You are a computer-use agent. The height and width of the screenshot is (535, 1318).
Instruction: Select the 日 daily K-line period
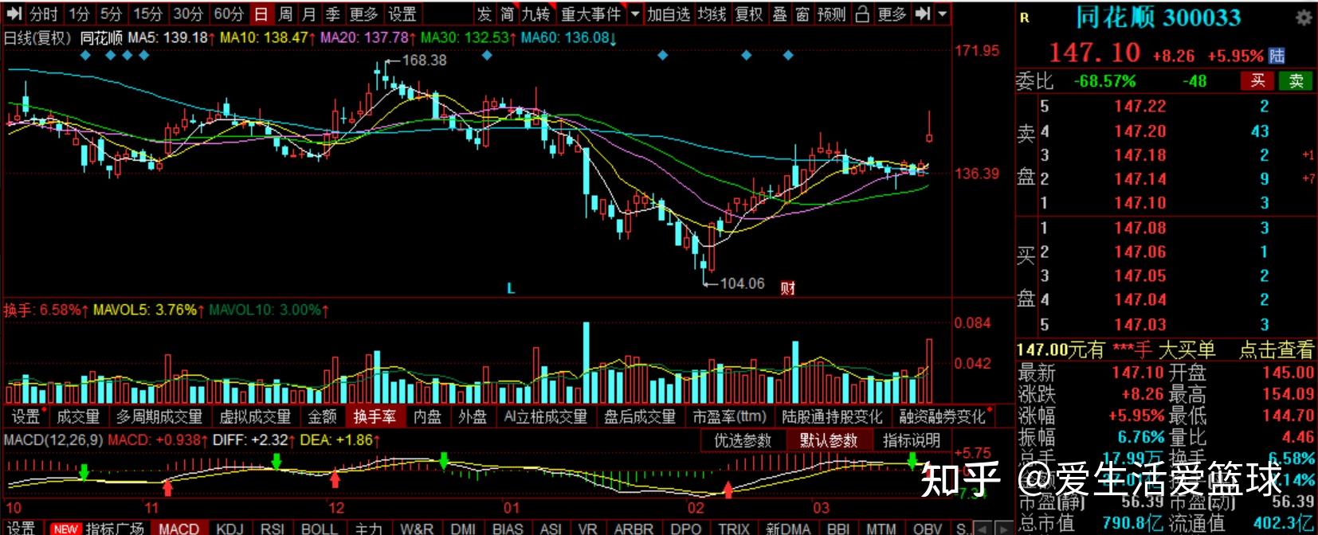[261, 14]
